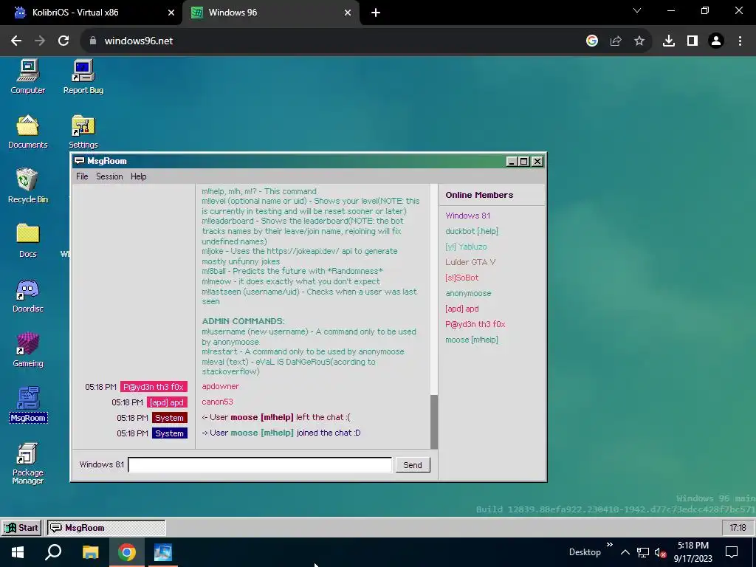Select duckbot [.help] in member list
Viewport: 756px width, 567px height.
pyautogui.click(x=472, y=231)
